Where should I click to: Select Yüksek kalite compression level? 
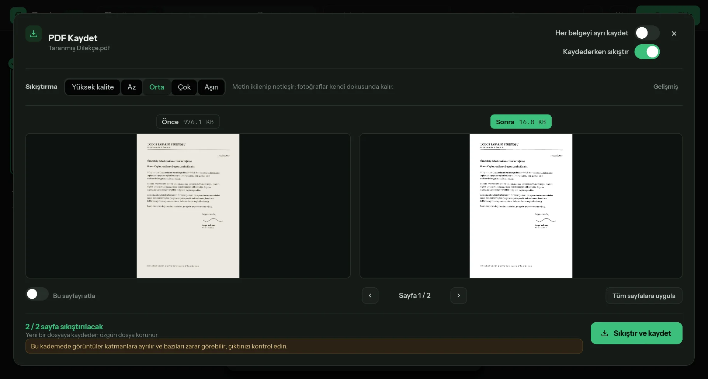tap(93, 87)
